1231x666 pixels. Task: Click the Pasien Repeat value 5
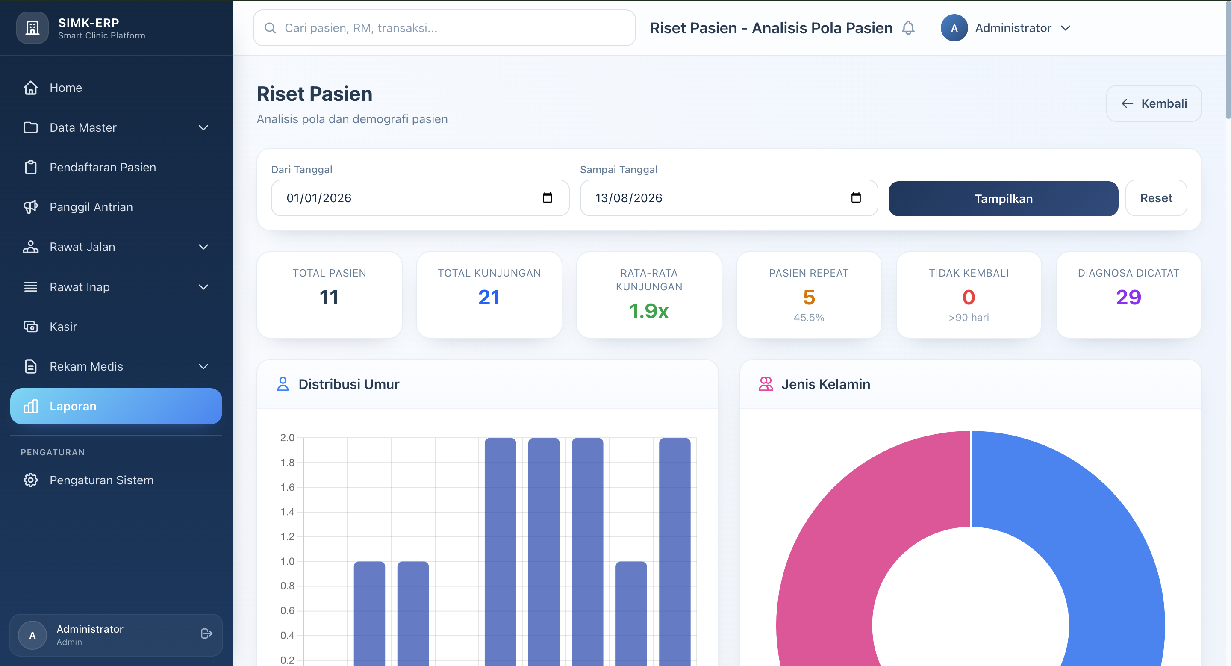(x=809, y=298)
